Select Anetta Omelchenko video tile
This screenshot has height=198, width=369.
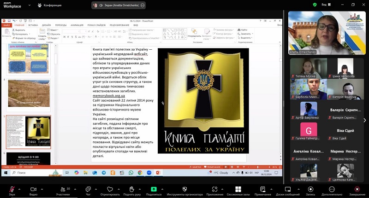327,33
